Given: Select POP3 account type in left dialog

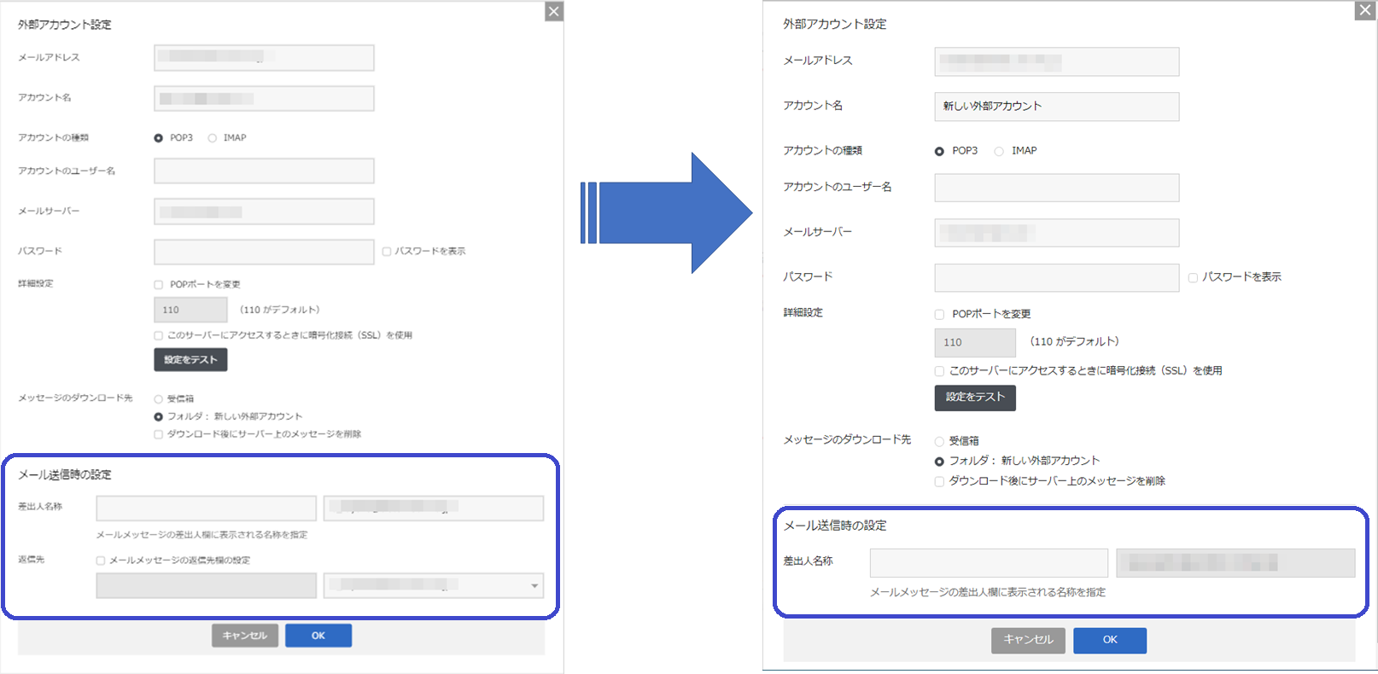Looking at the screenshot, I should [x=159, y=138].
